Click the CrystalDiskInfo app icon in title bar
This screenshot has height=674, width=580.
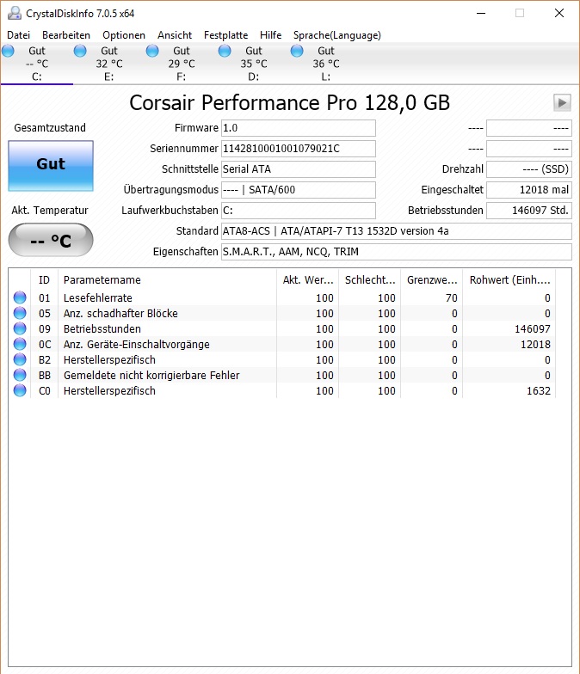(14, 14)
